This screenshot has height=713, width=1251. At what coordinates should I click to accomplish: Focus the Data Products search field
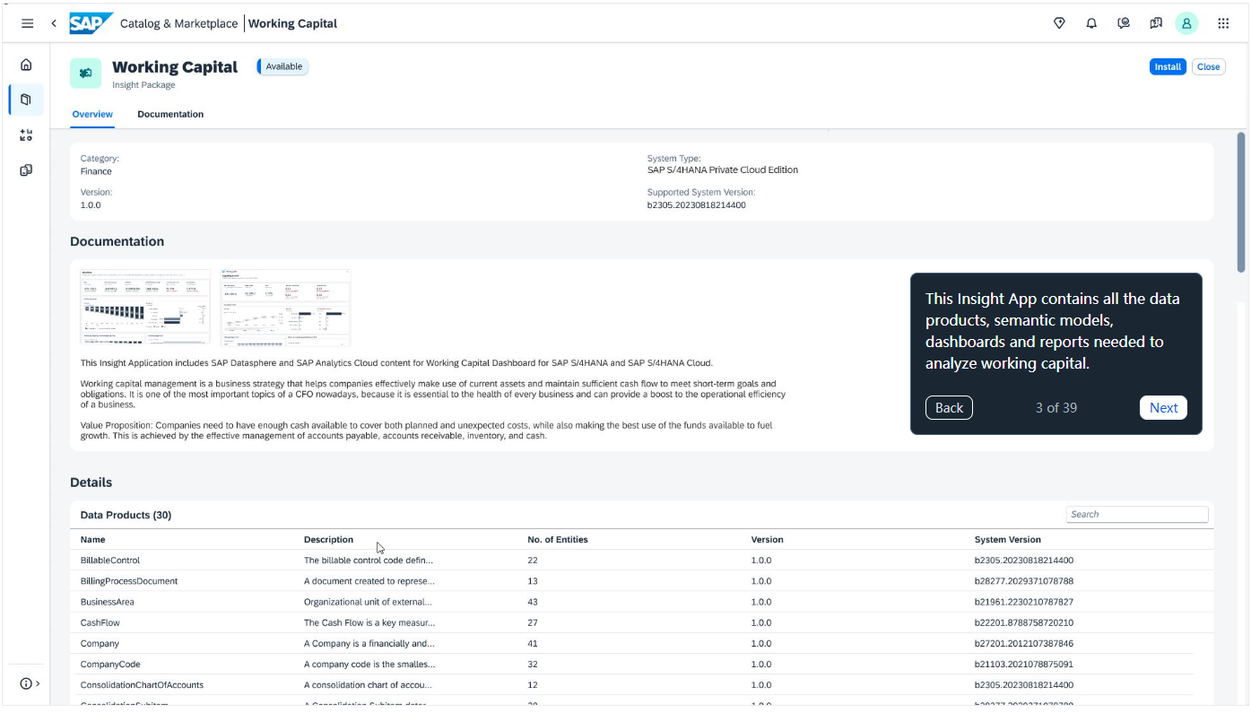click(x=1137, y=514)
